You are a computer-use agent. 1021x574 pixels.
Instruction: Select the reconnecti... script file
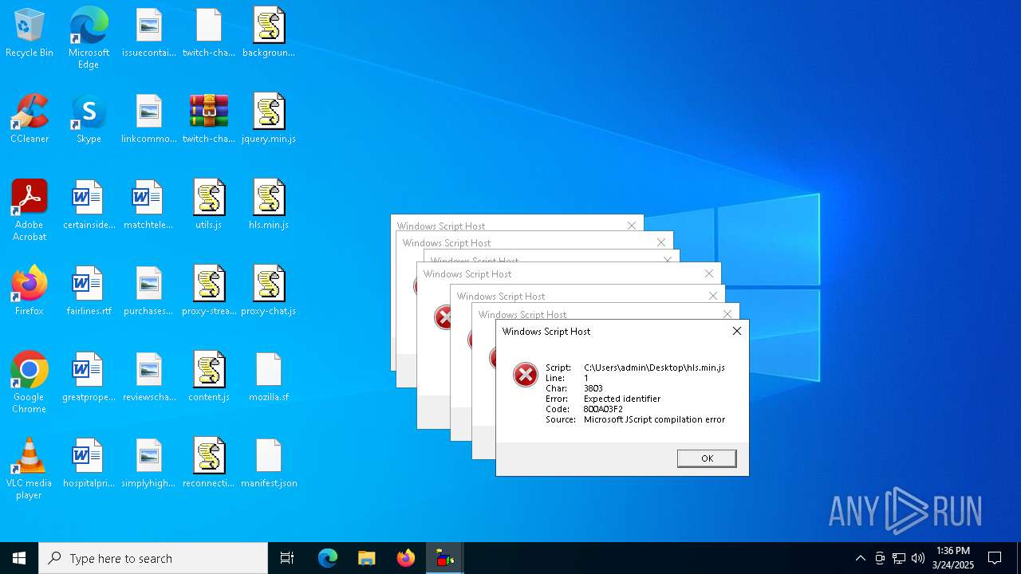pos(208,464)
